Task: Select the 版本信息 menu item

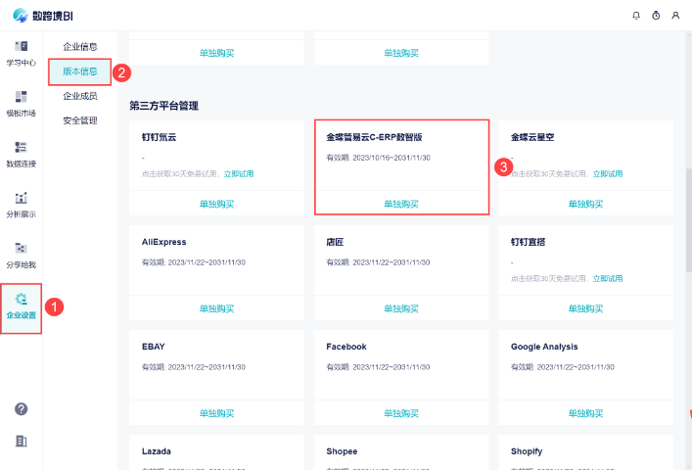Action: 80,71
